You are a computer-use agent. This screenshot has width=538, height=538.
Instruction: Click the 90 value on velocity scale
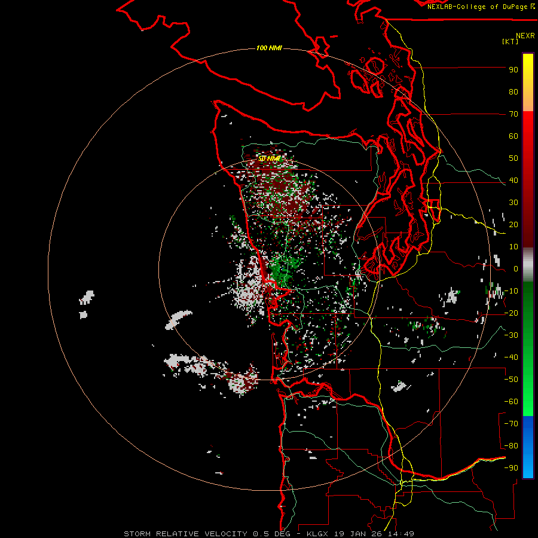513,70
